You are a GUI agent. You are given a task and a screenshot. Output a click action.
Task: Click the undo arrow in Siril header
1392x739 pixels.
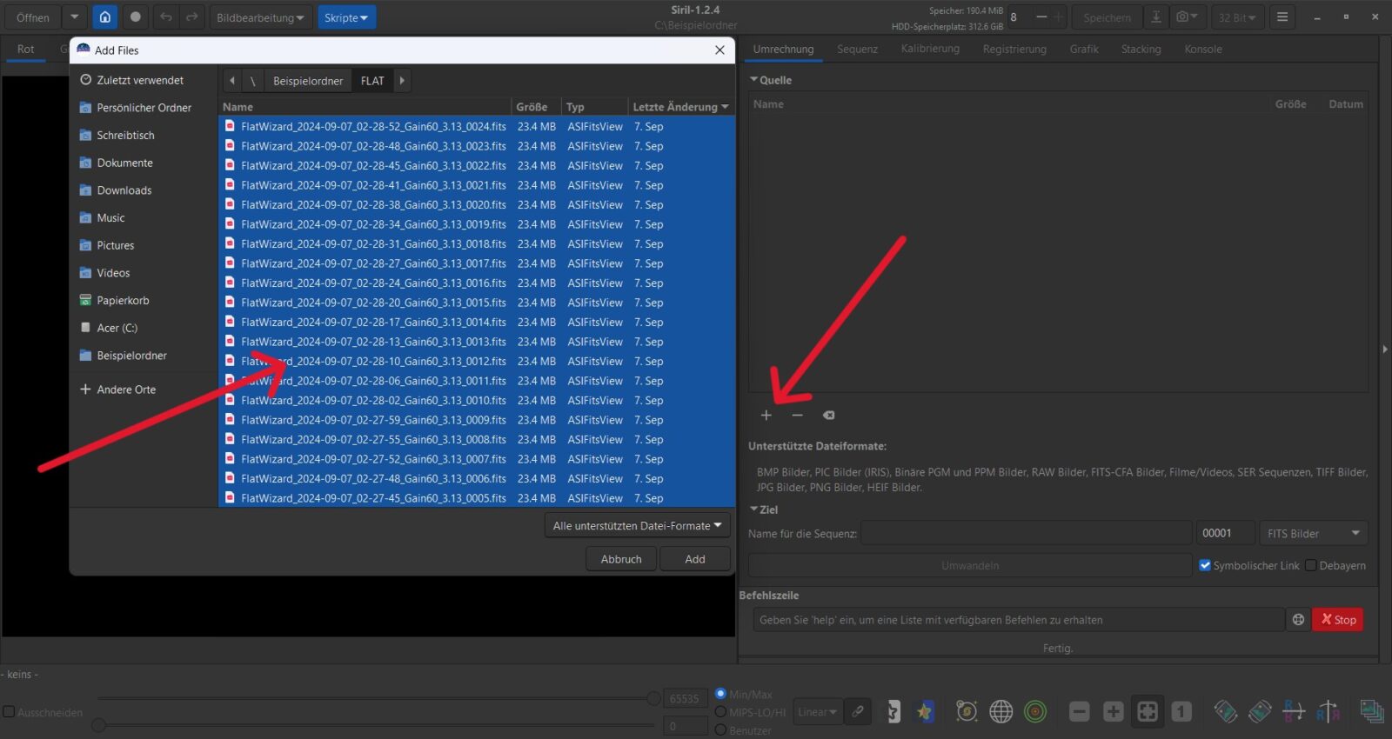click(x=166, y=17)
